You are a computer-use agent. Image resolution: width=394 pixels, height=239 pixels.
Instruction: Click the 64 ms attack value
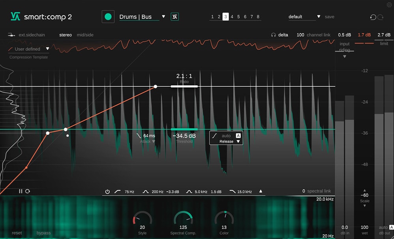pyautogui.click(x=149, y=136)
